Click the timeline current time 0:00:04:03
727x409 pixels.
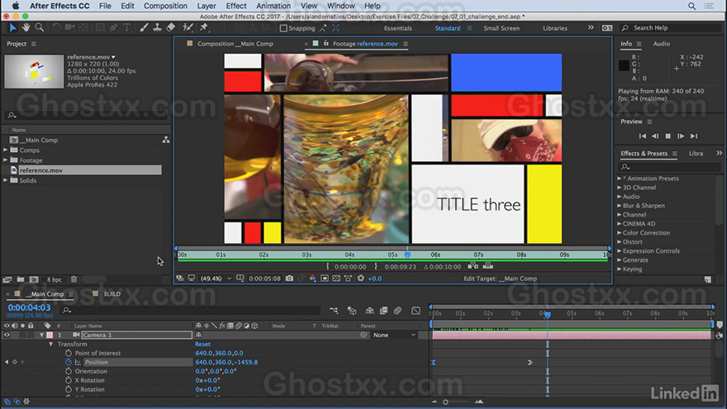click(x=29, y=307)
